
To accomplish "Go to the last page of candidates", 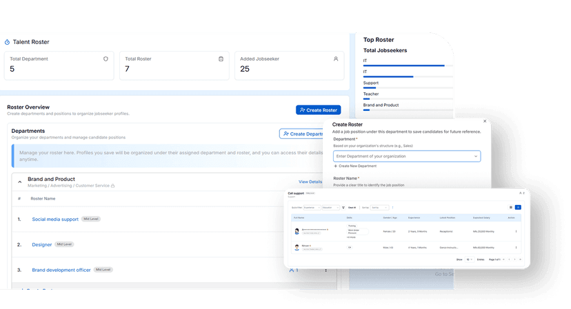I will [520, 259].
